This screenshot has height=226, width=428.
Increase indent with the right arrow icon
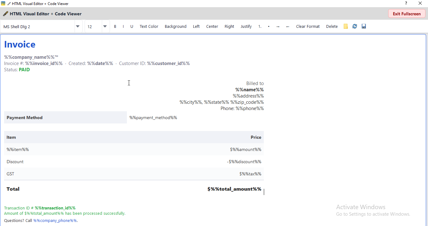(278, 26)
